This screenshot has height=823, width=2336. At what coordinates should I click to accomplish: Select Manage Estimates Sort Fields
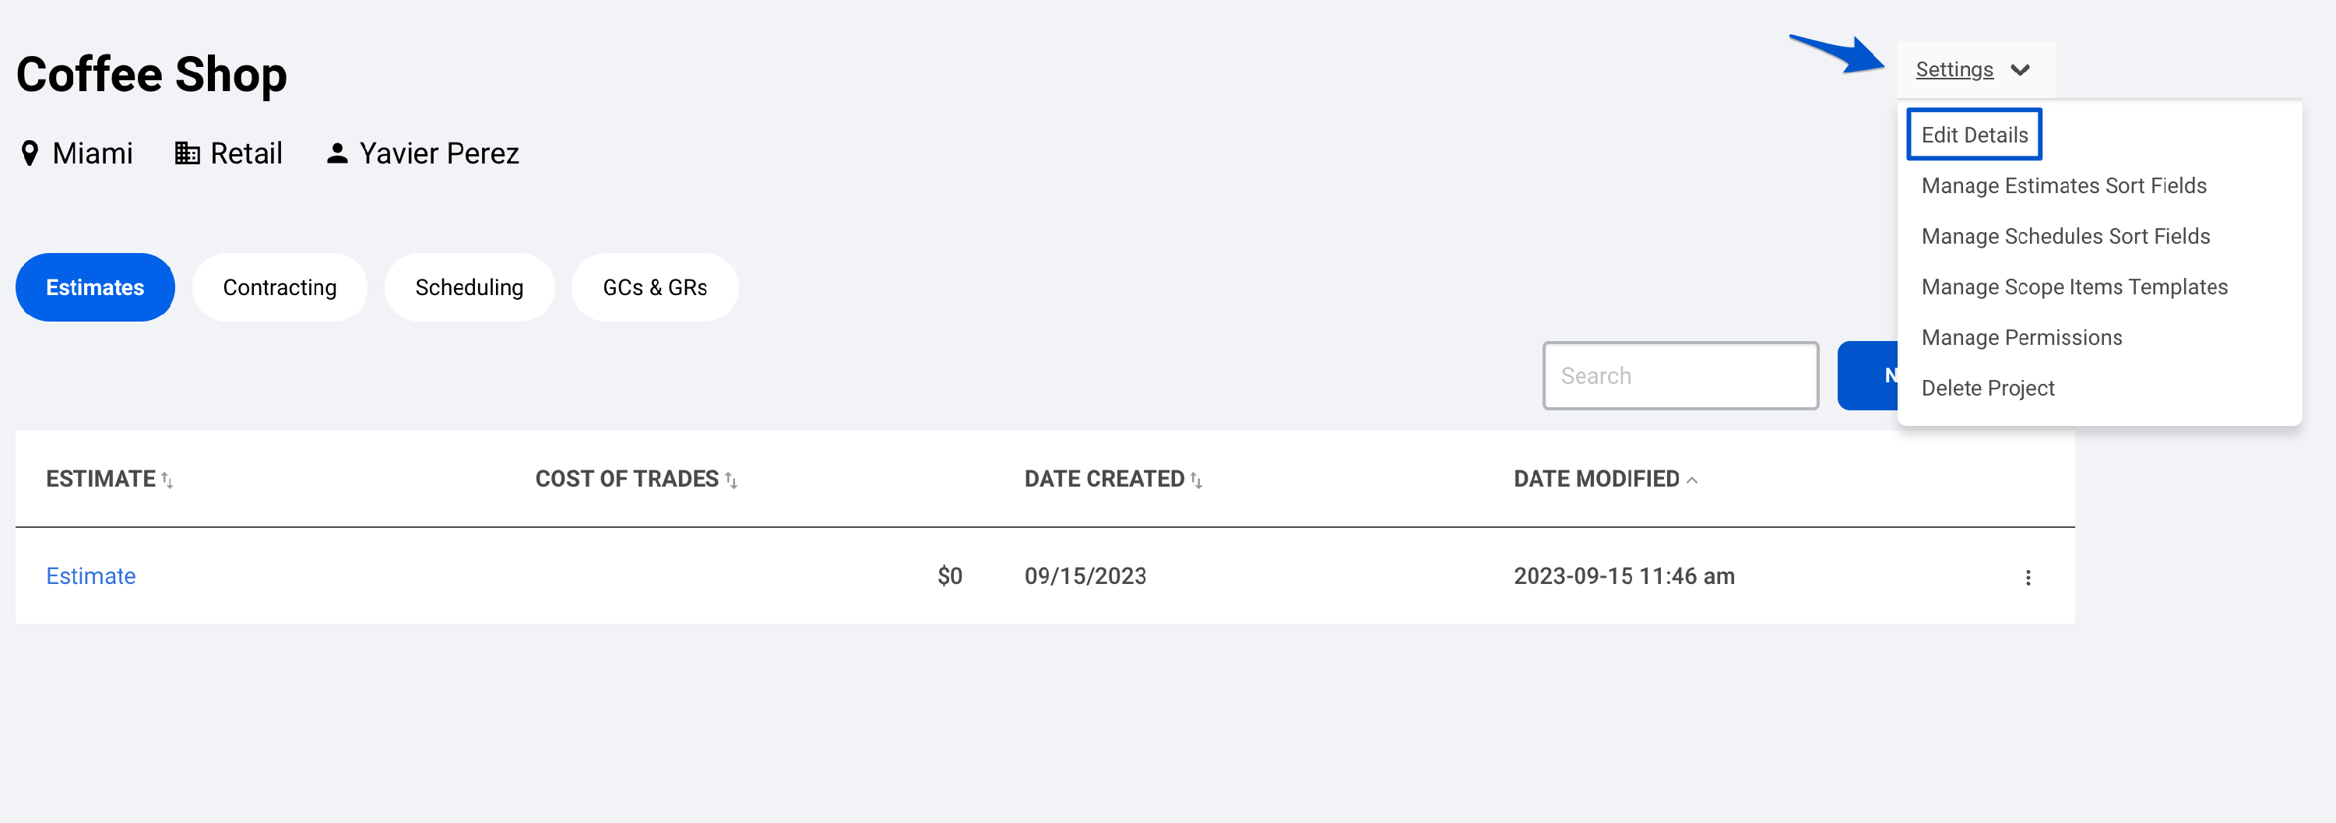click(x=2065, y=185)
